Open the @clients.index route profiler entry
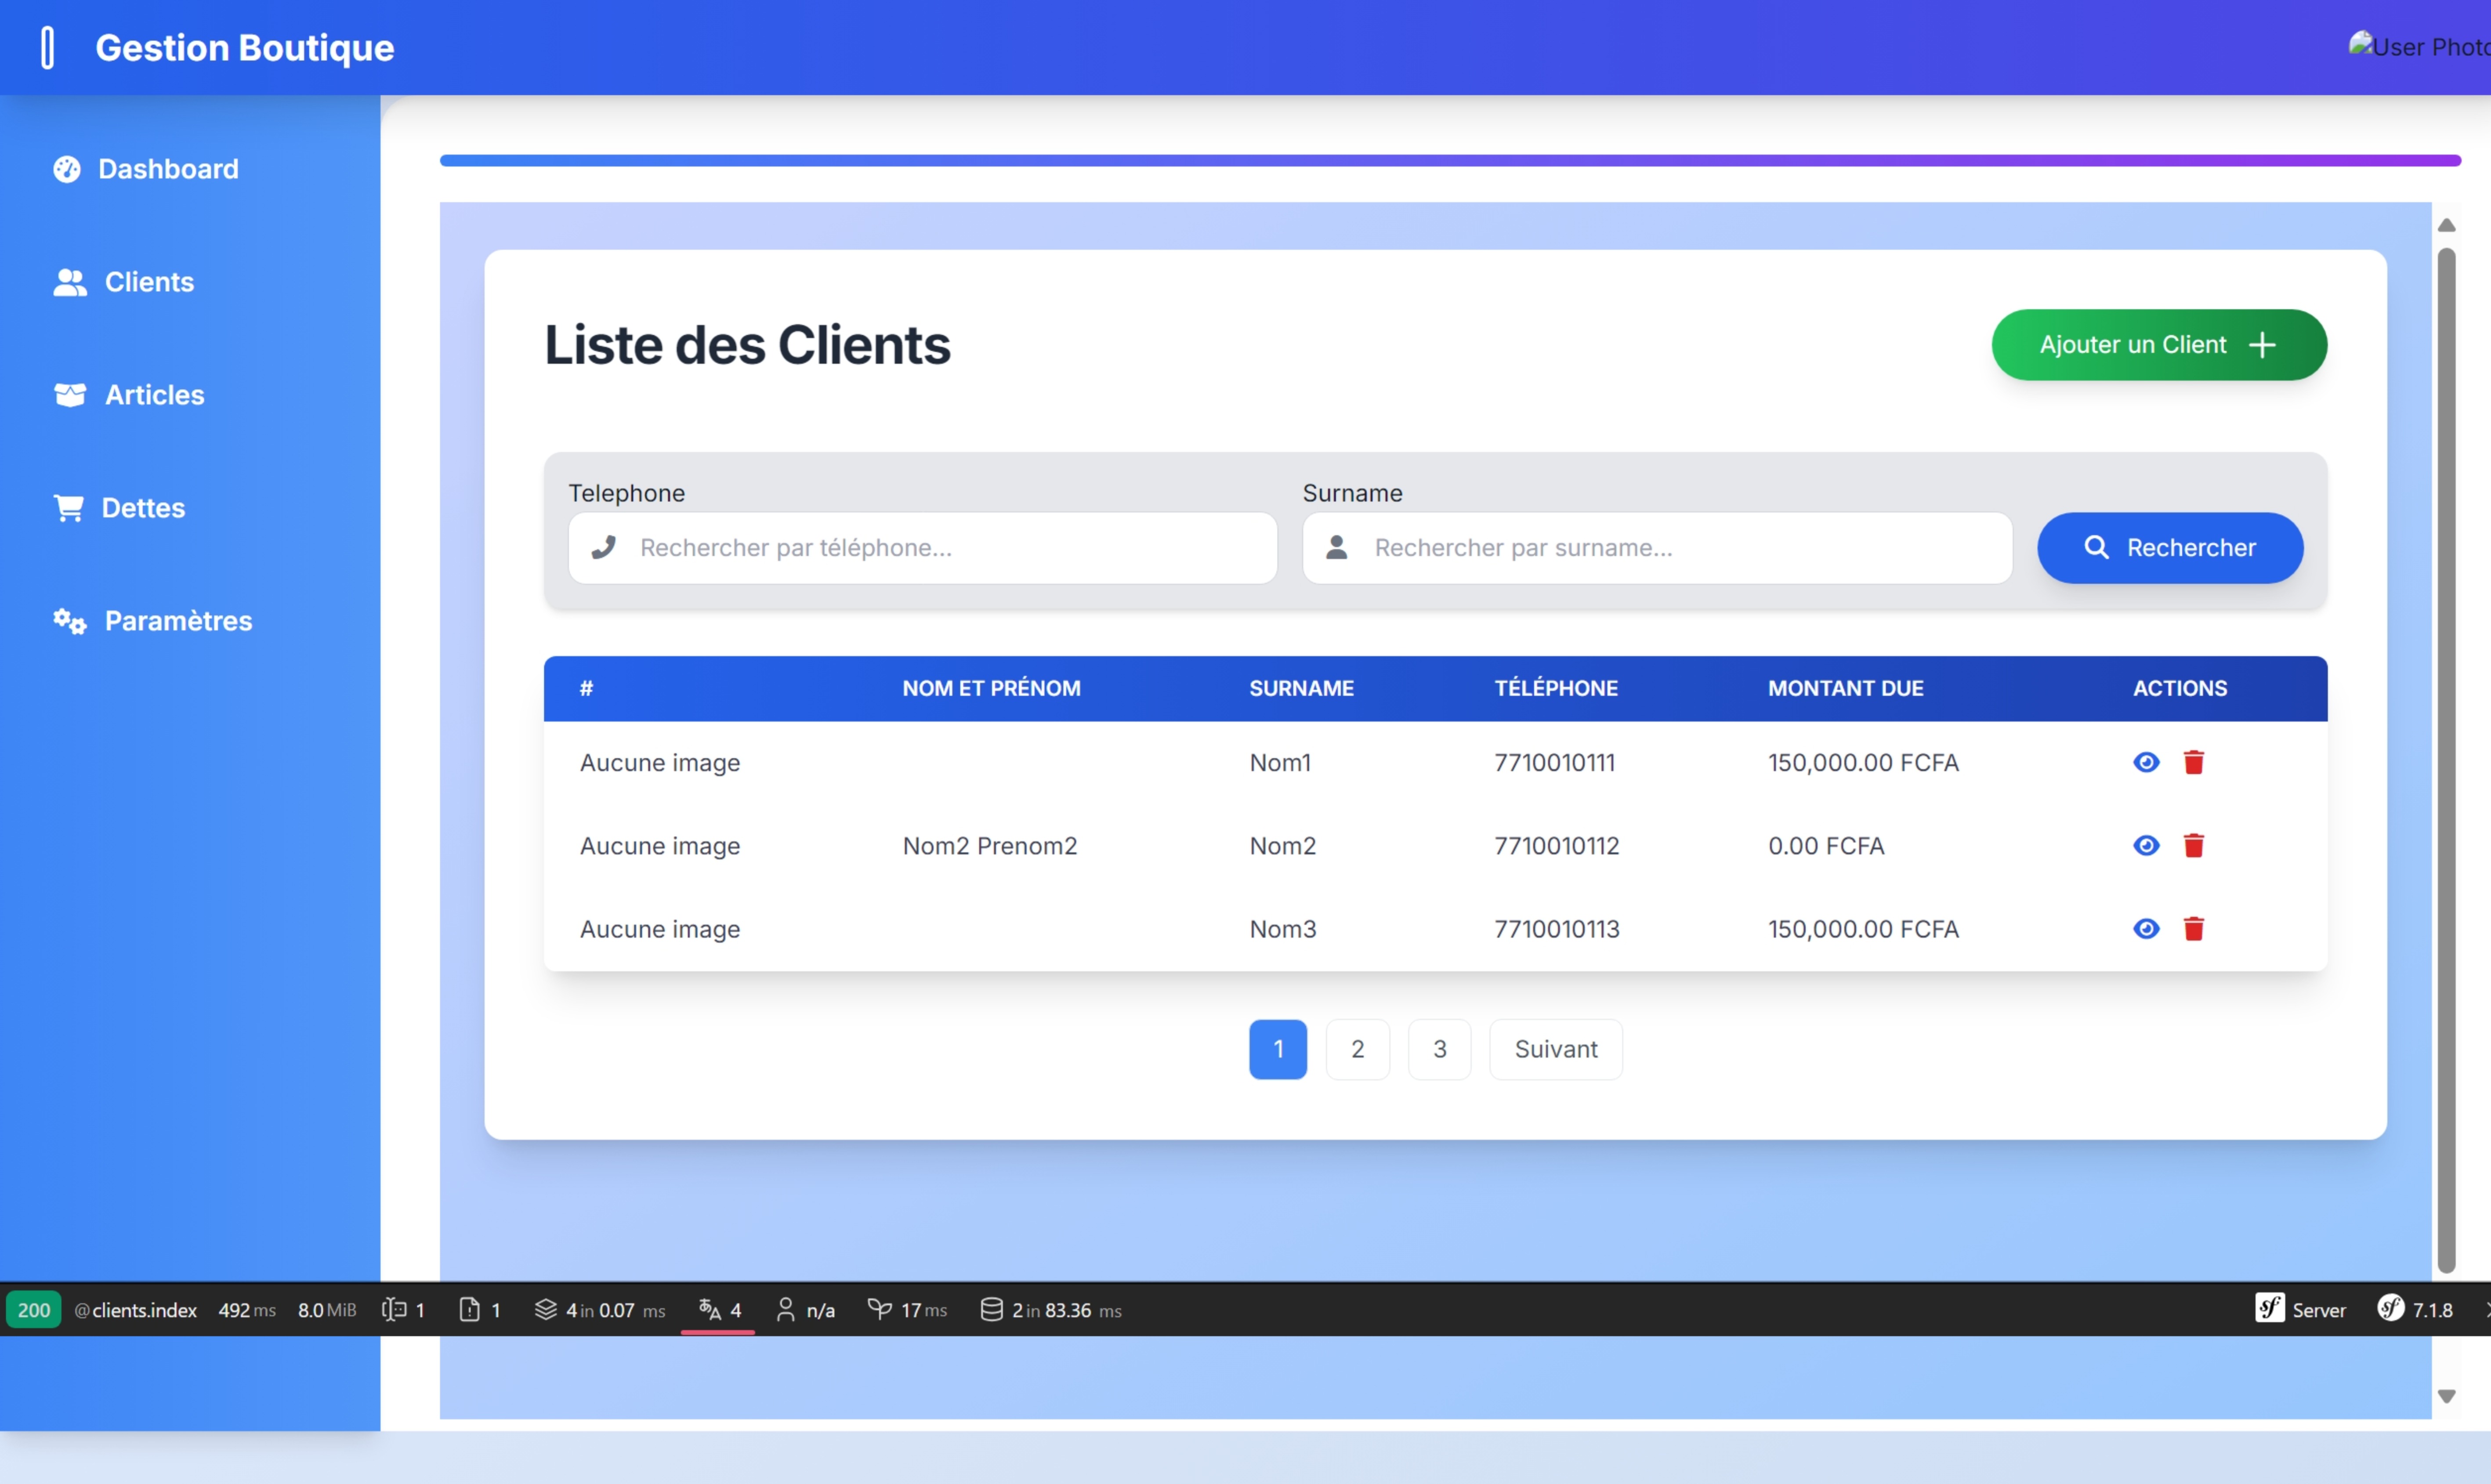 pyautogui.click(x=134, y=1310)
